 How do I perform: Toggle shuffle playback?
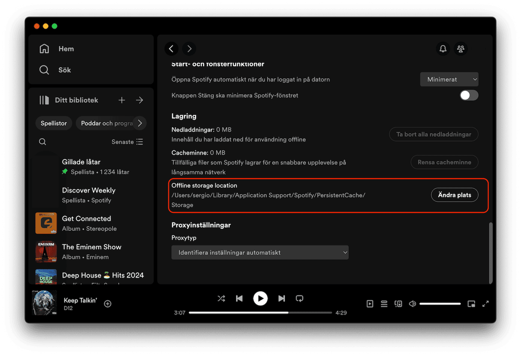221,298
